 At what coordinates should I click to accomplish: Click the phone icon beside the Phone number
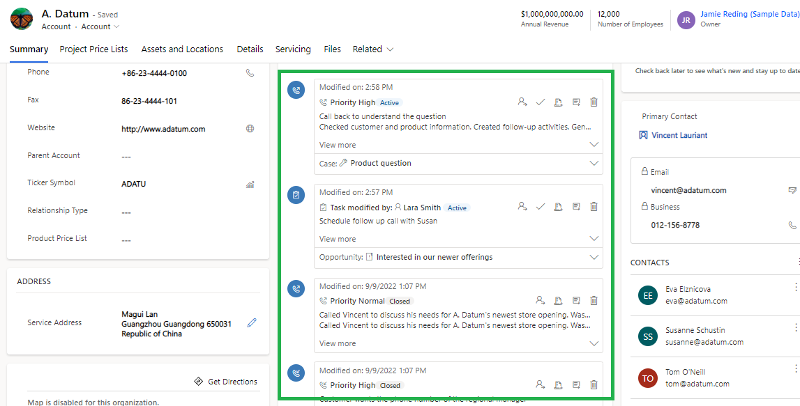pyautogui.click(x=250, y=72)
